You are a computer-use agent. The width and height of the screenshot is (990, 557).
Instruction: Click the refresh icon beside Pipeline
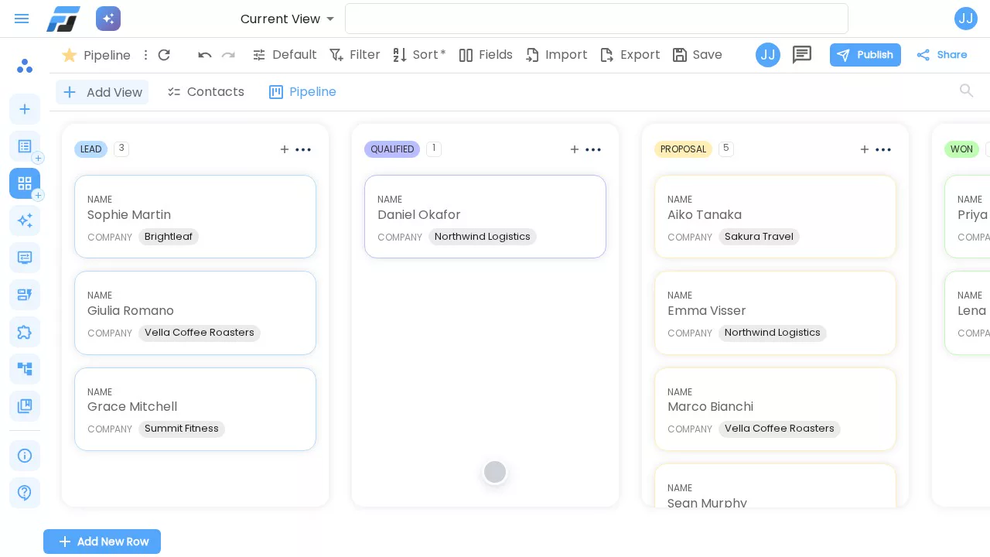tap(164, 55)
